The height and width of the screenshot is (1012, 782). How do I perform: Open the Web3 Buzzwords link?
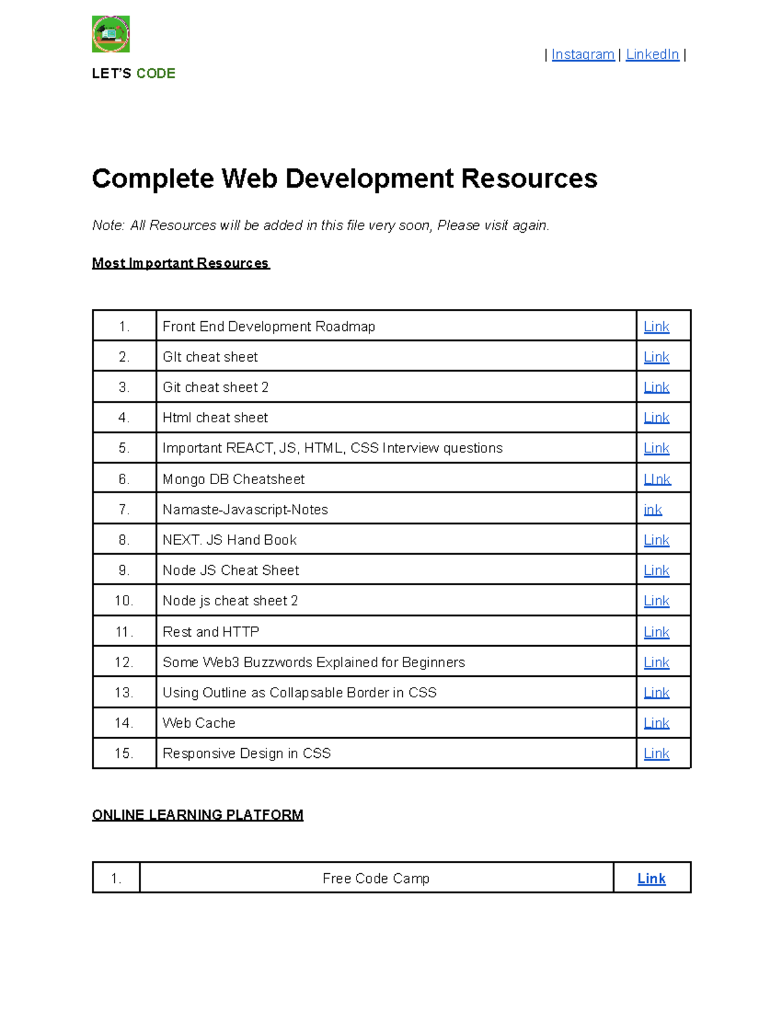(x=656, y=661)
